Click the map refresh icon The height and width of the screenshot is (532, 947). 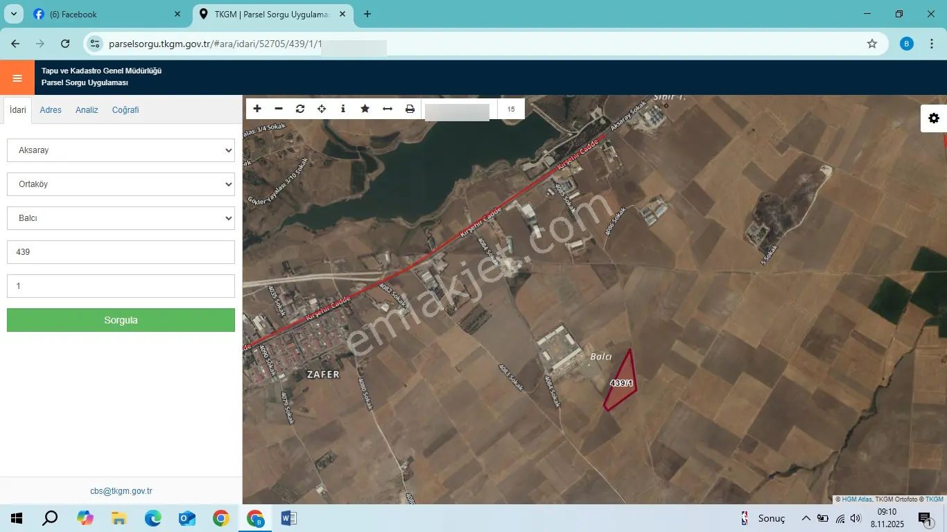[300, 109]
